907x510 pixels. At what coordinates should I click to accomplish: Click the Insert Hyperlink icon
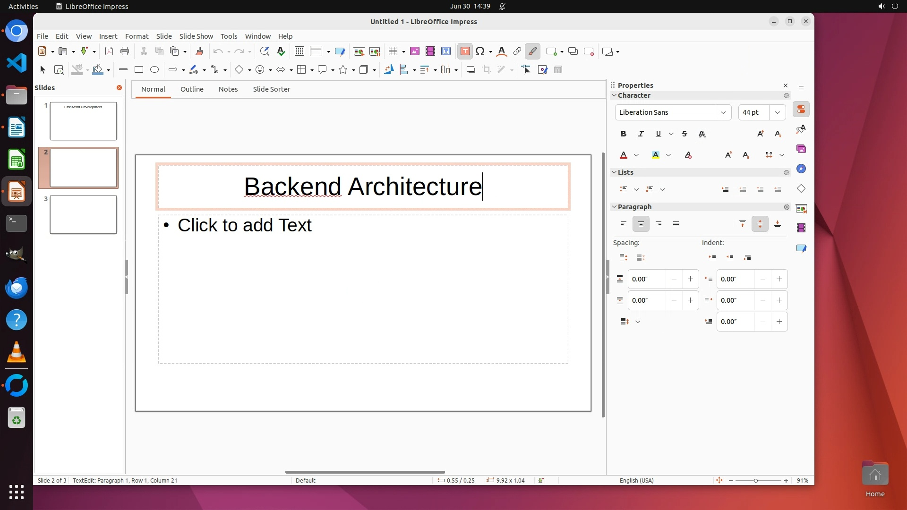click(x=517, y=51)
